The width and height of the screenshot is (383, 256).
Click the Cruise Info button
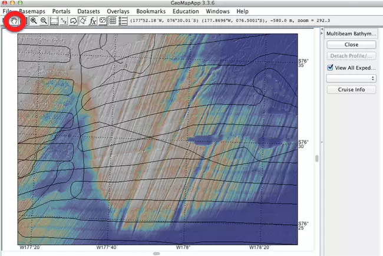(351, 90)
